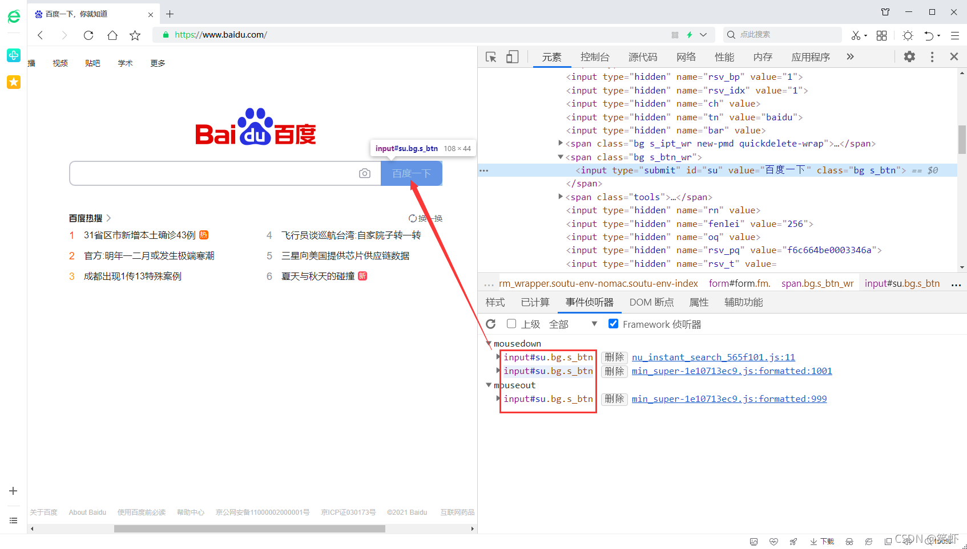Open the four-squares apps grid
This screenshot has height=549, width=967.
[x=881, y=35]
